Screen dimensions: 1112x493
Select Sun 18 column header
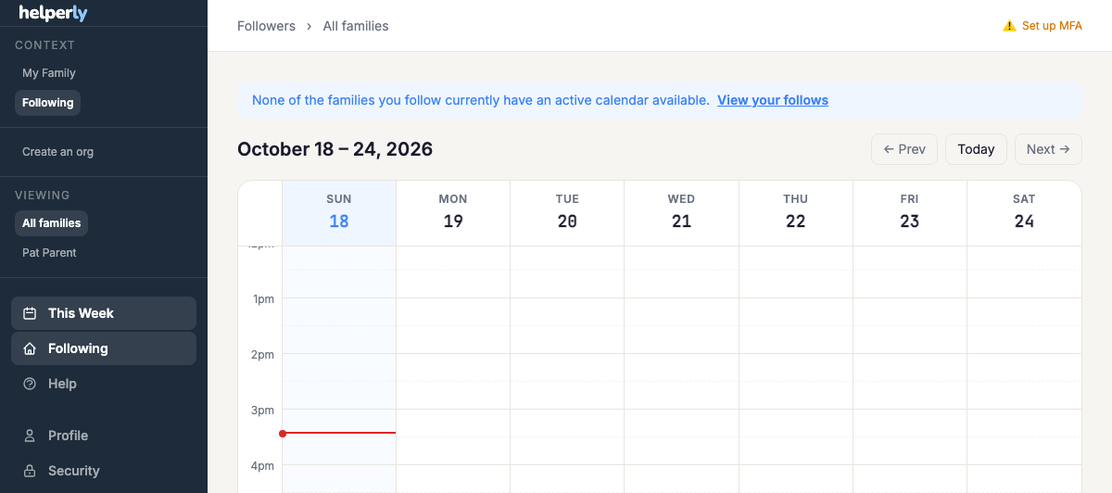pyautogui.click(x=339, y=213)
